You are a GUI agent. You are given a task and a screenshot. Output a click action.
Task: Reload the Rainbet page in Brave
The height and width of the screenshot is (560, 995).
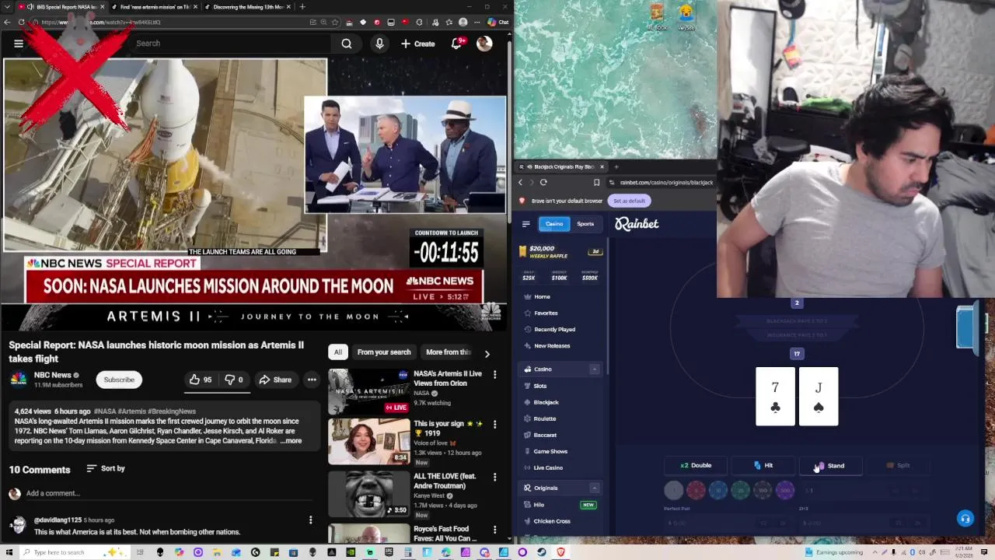coord(543,183)
